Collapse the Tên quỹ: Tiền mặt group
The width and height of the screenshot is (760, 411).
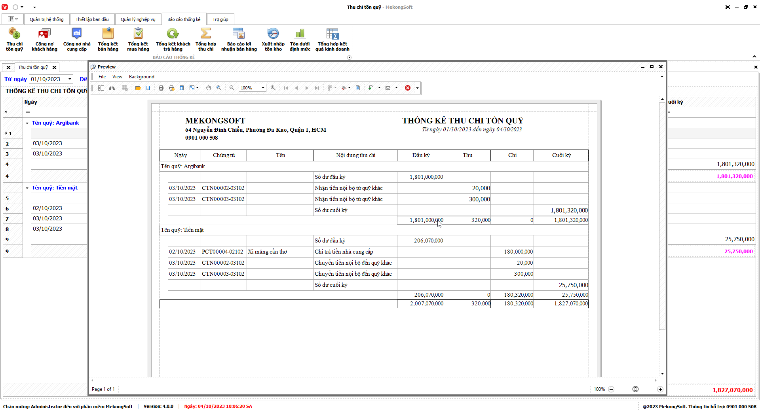pyautogui.click(x=27, y=188)
